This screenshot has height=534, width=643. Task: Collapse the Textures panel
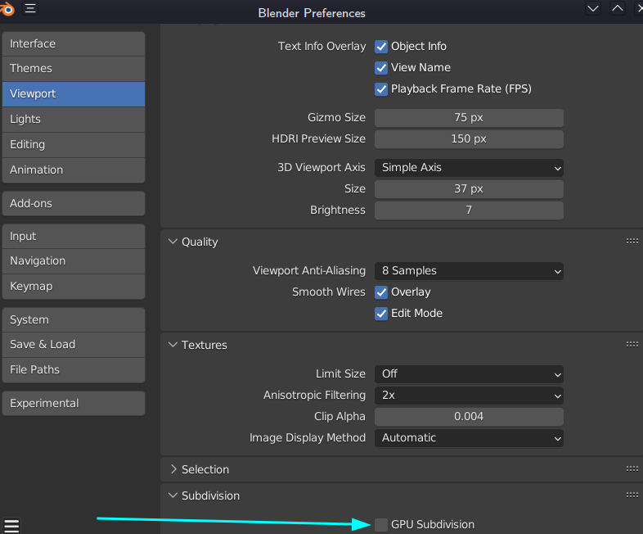[173, 344]
